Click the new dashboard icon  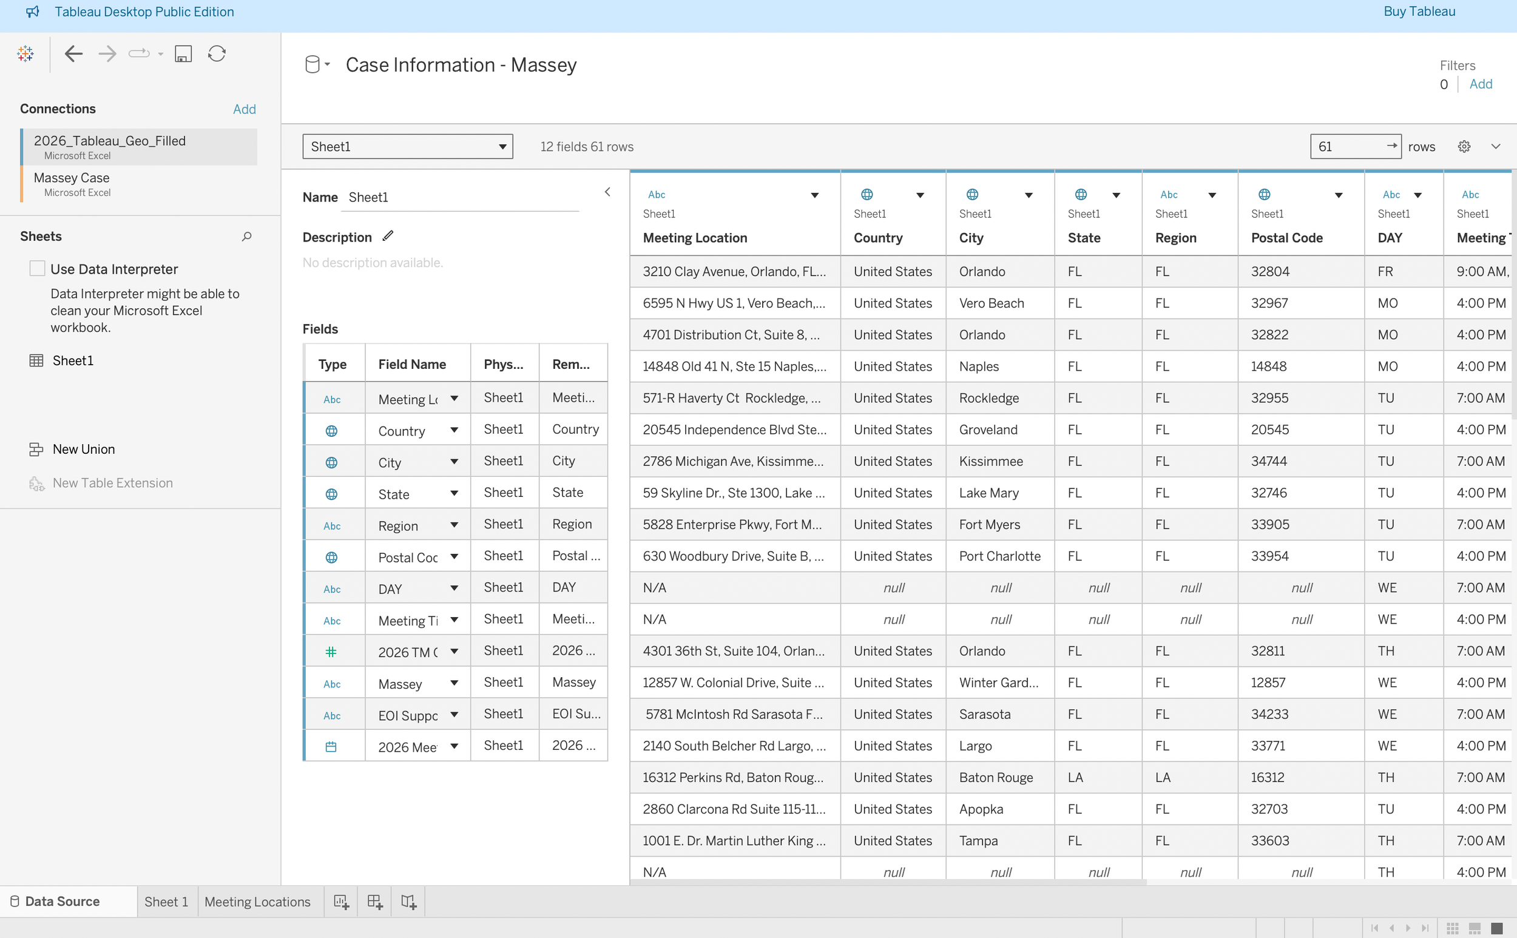[374, 902]
